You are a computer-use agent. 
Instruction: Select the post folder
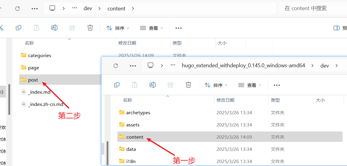click(33, 80)
